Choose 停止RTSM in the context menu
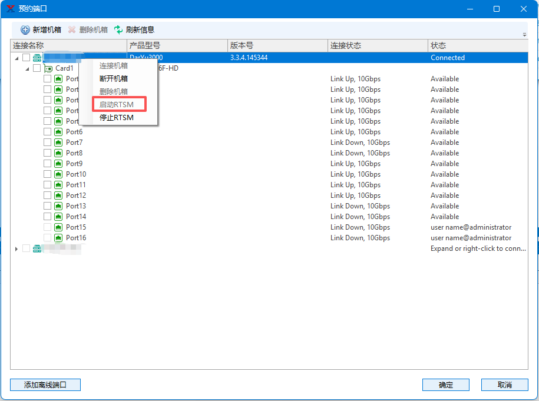 [117, 118]
